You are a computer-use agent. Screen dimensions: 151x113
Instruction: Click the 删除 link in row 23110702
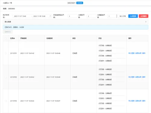tap(144, 77)
